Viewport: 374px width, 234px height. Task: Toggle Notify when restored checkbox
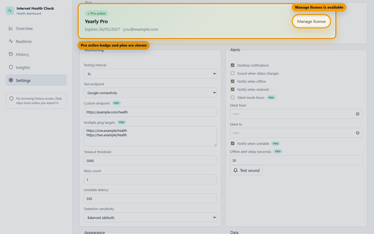[233, 89]
